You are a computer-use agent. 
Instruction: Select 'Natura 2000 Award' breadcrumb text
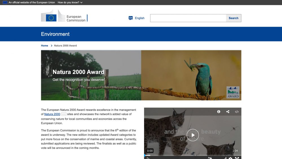pos(65,45)
